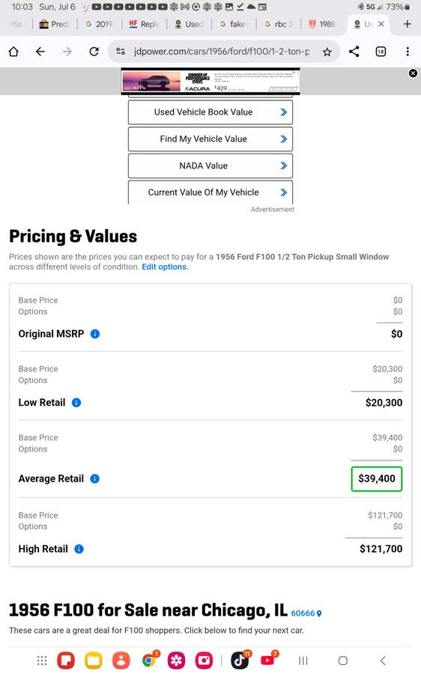
Task: Switch to the fake Google tab
Action: (234, 24)
